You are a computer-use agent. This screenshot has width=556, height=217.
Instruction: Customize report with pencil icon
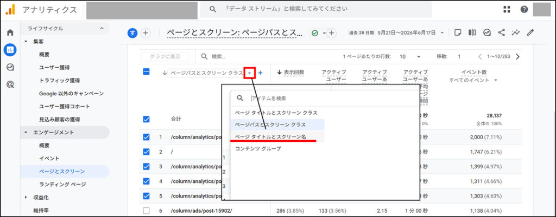coord(530,32)
